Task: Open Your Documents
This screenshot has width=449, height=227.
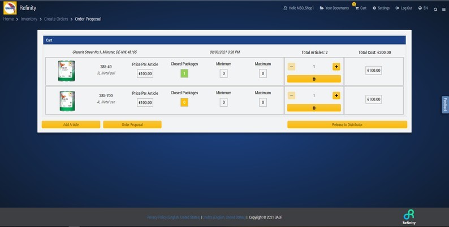Action: point(334,8)
